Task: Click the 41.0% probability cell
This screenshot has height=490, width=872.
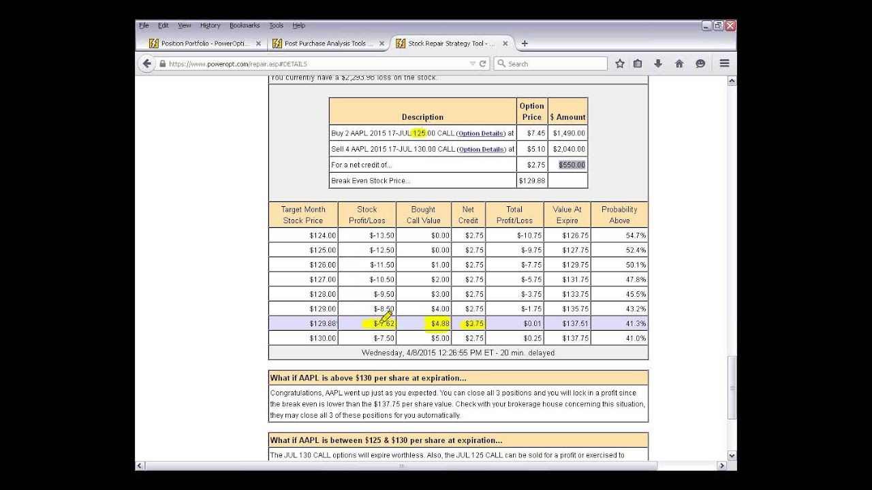Action: [619, 338]
